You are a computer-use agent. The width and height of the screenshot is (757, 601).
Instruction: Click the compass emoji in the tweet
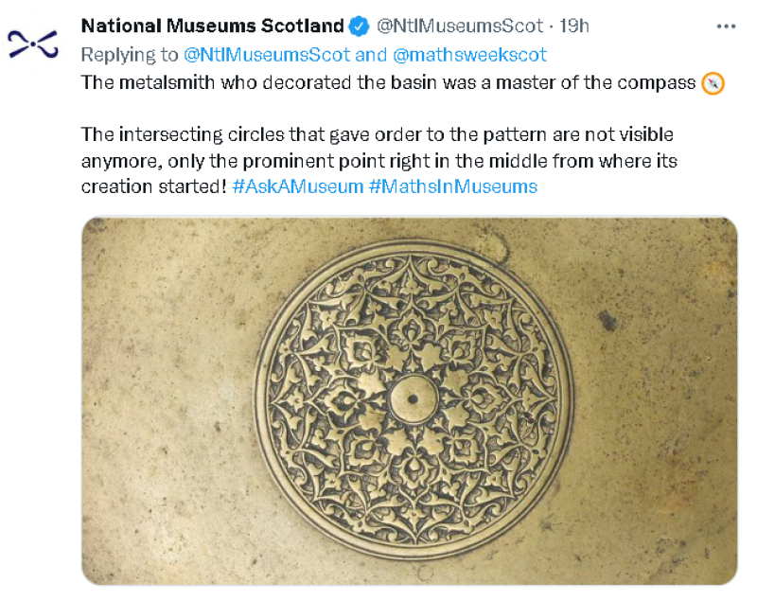[x=713, y=83]
